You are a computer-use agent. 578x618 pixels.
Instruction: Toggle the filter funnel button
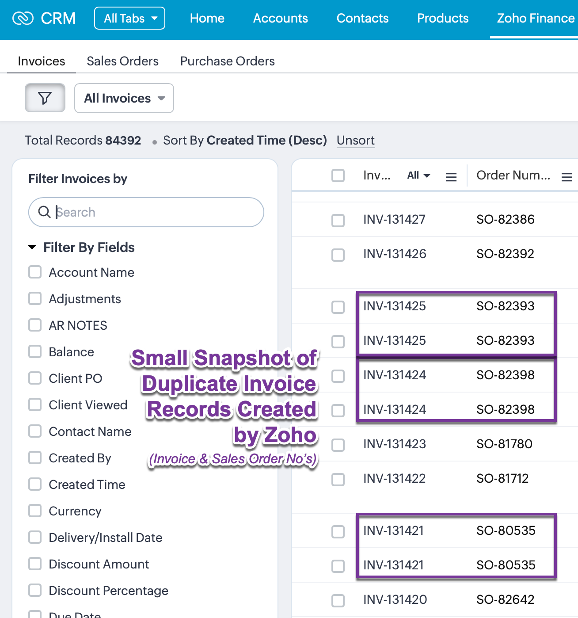click(x=45, y=98)
